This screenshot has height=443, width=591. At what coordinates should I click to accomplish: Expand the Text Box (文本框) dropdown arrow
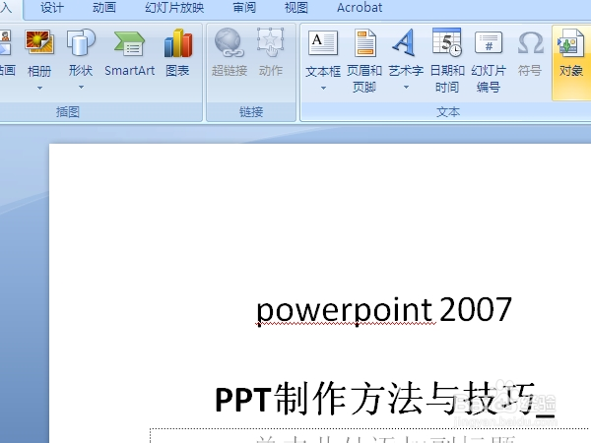click(x=323, y=89)
